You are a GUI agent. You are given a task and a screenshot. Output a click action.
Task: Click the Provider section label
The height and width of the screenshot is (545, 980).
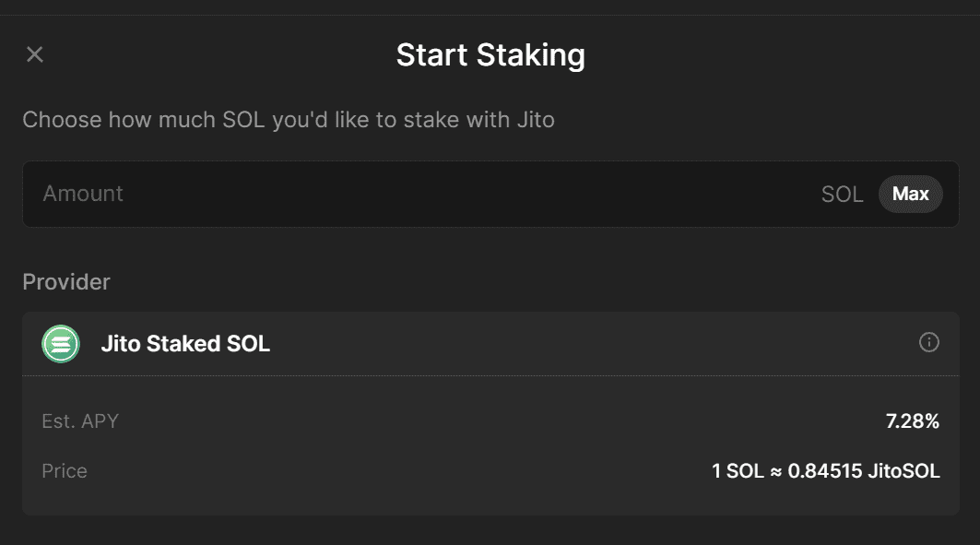pos(66,282)
